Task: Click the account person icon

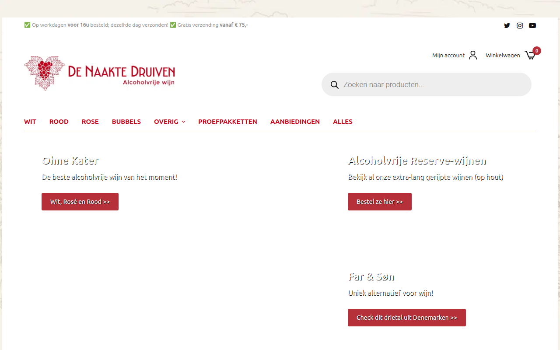Action: (x=473, y=55)
